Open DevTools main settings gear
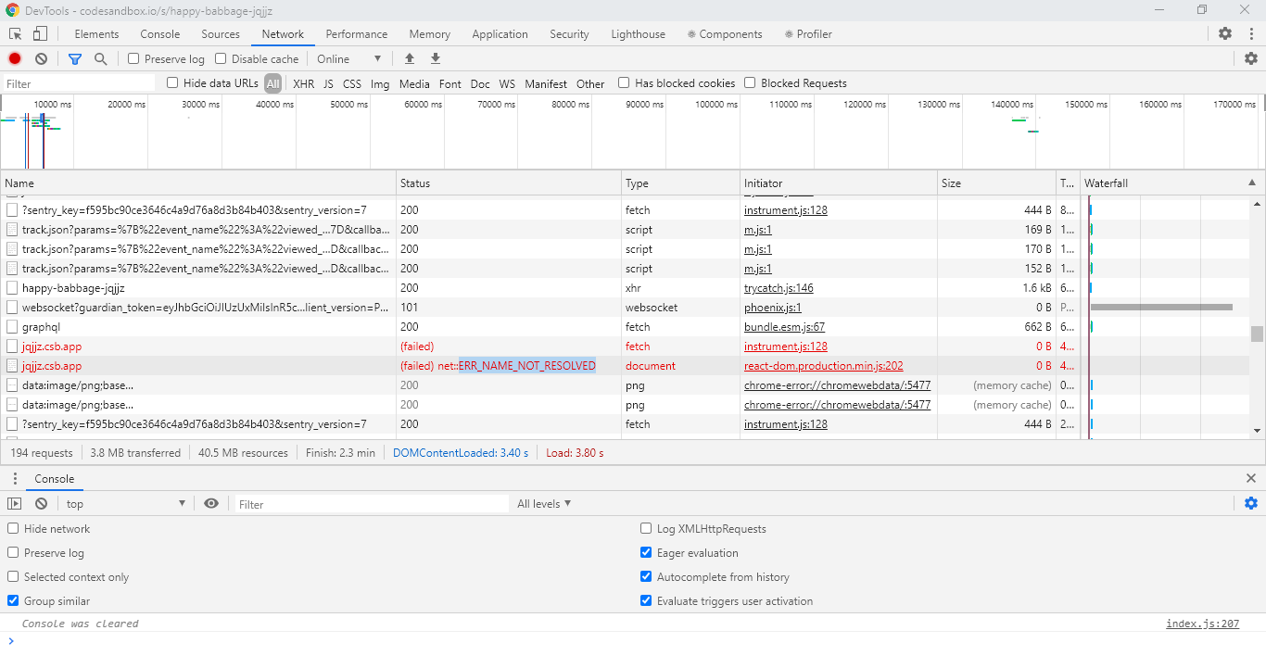1266x668 pixels. tap(1225, 33)
